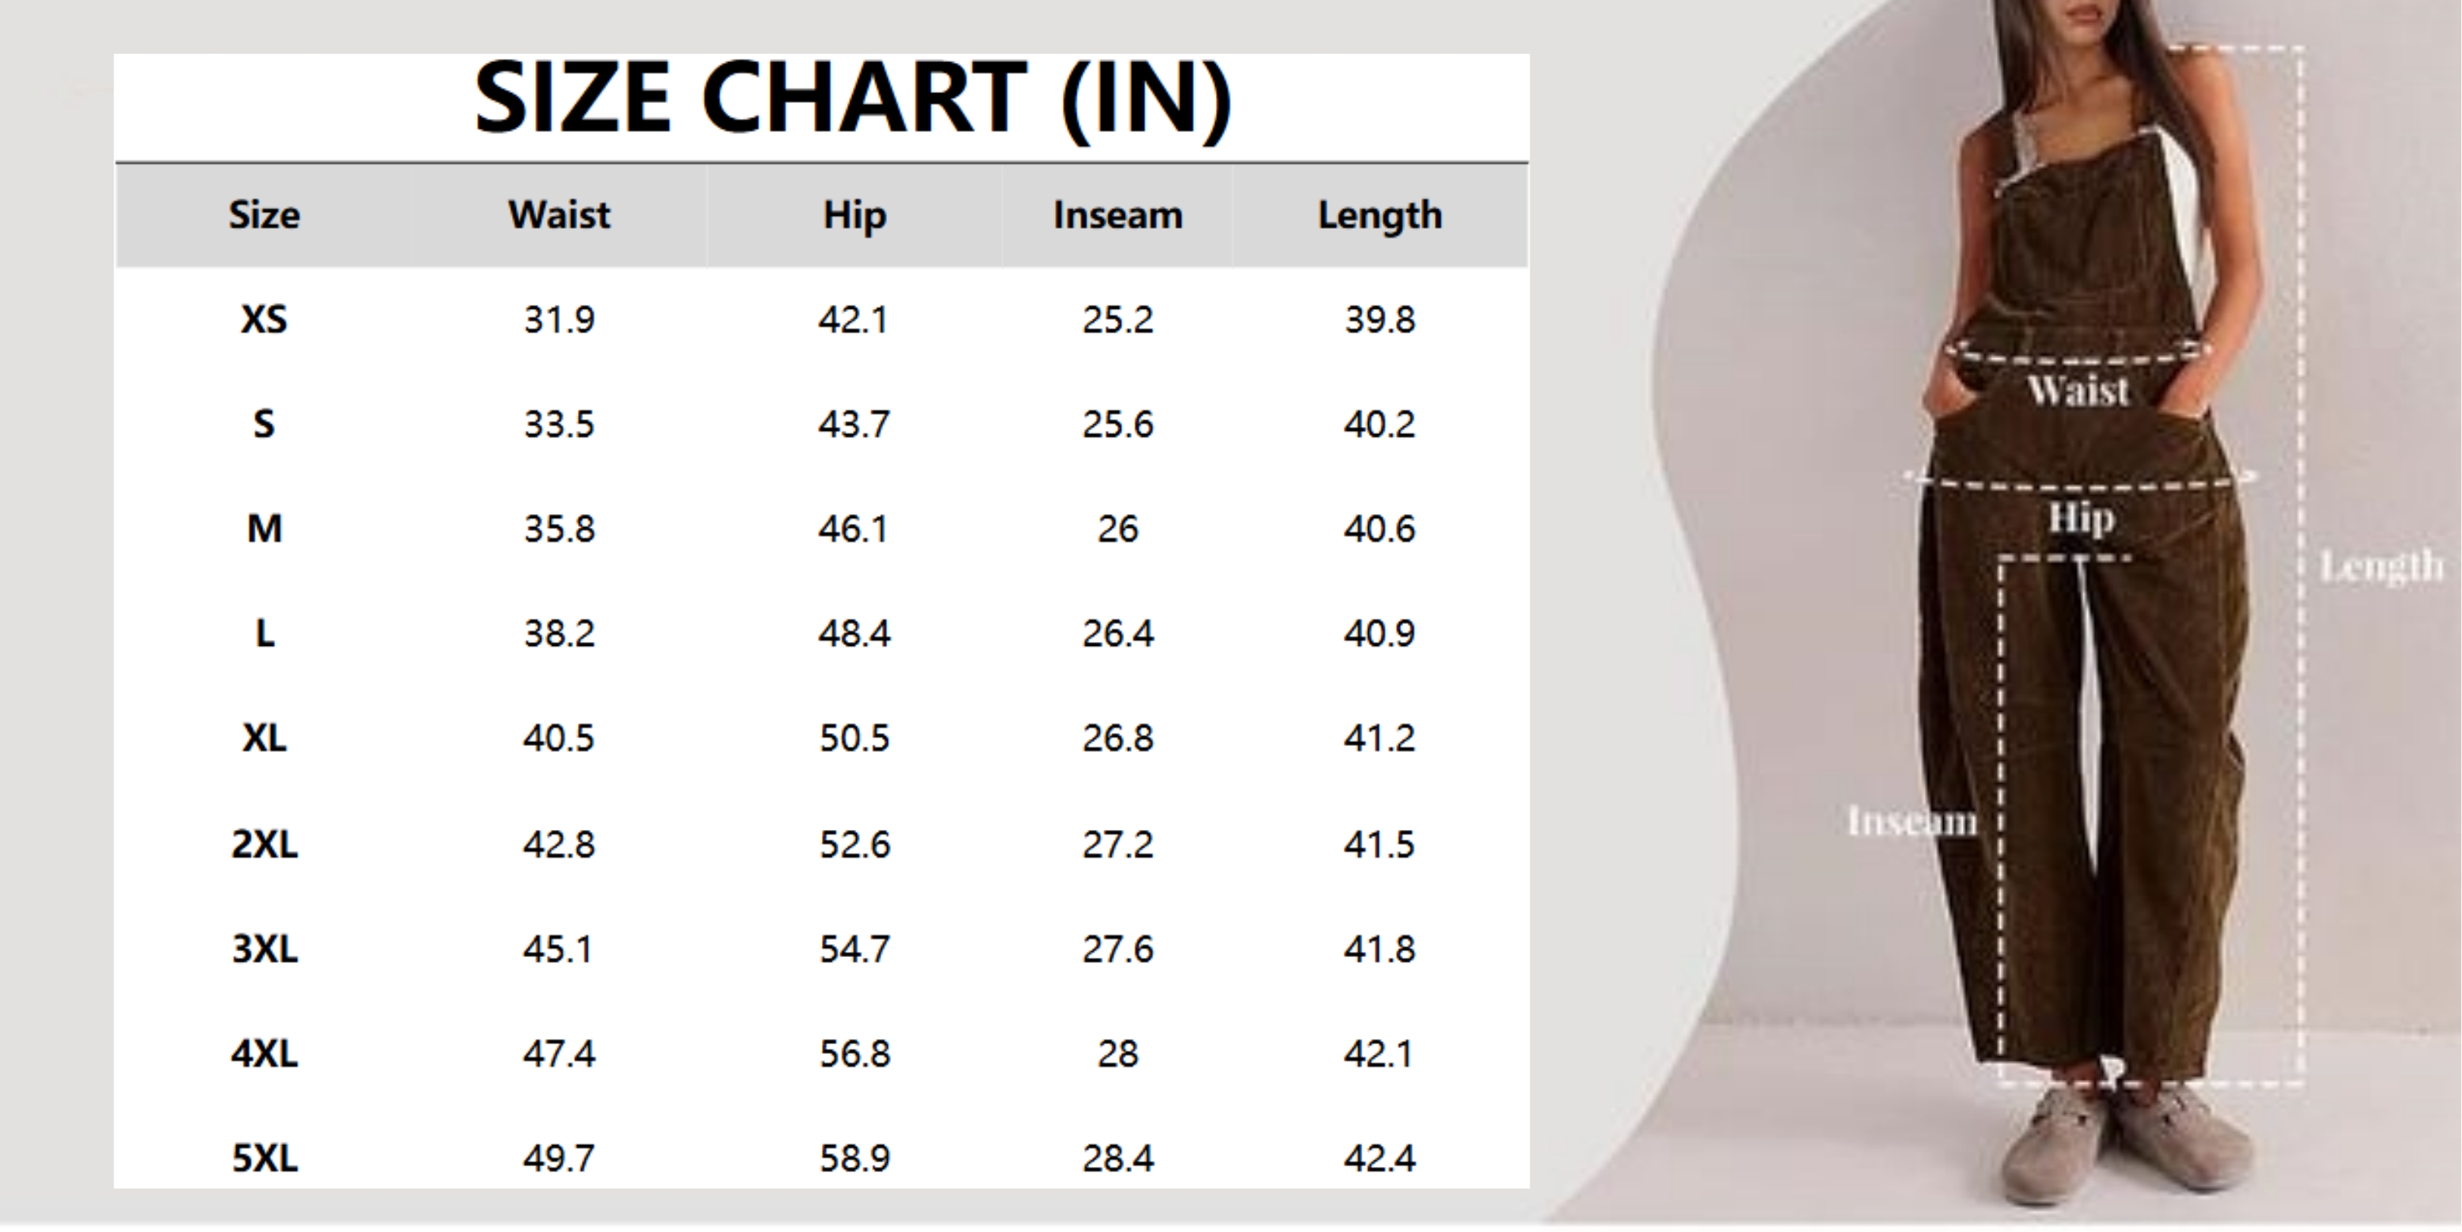Click the Hip label on the model photo

[x=2081, y=519]
